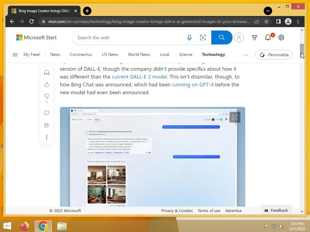Image resolution: width=310 pixels, height=232 pixels.
Task: Click the Bing chat article image
Action: [x=153, y=157]
